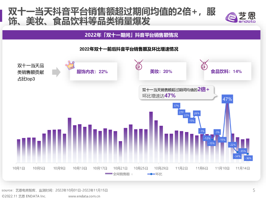Screen dimensions: 266x200
Task: Click the tallest bar under the 47% label
Action: (227, 133)
